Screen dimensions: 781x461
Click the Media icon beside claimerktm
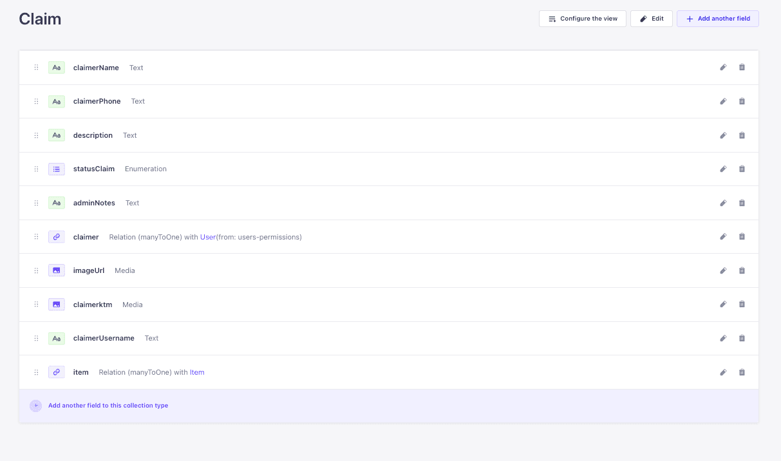[x=56, y=304]
